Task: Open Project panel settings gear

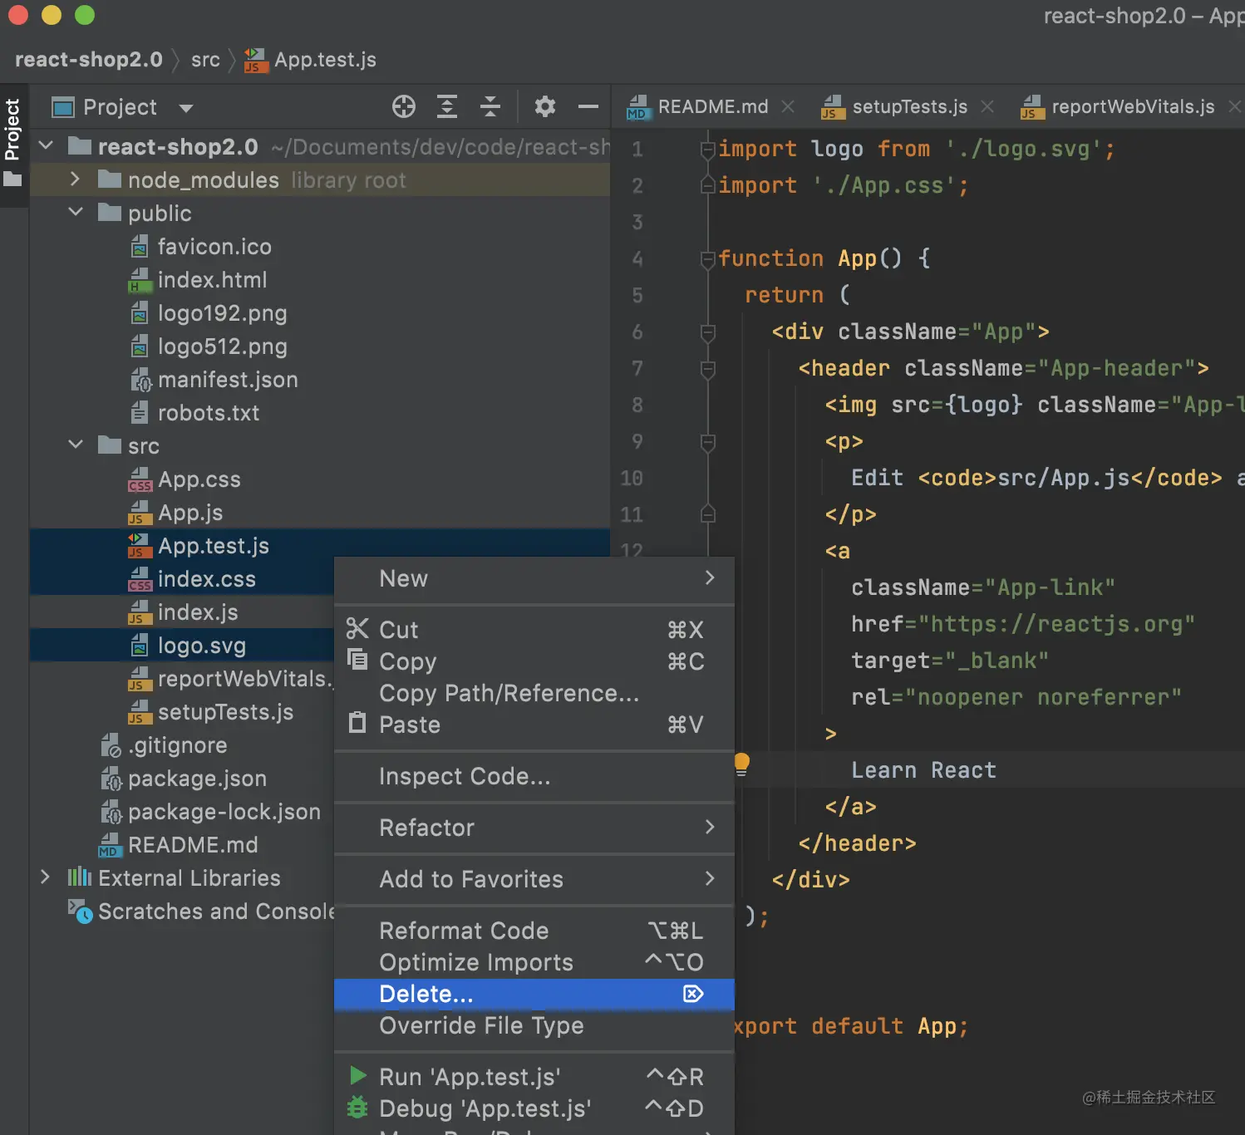Action: pos(545,106)
